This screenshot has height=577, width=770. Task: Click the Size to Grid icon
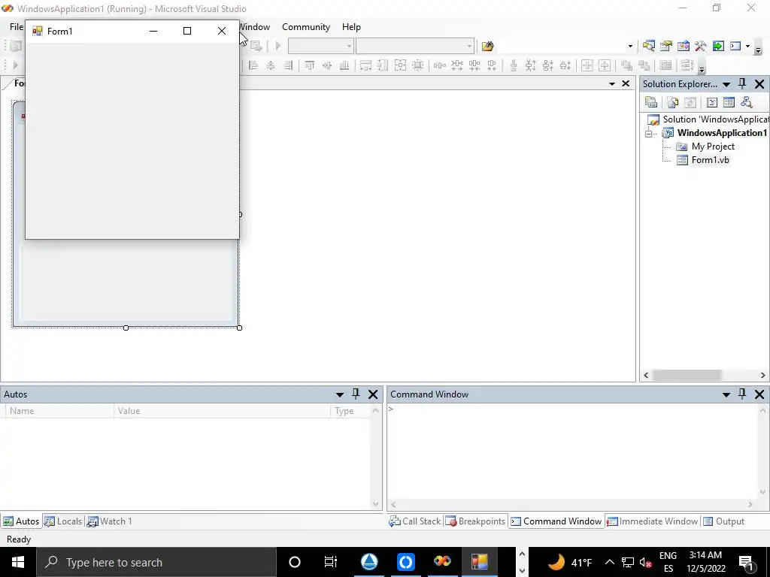tap(418, 65)
